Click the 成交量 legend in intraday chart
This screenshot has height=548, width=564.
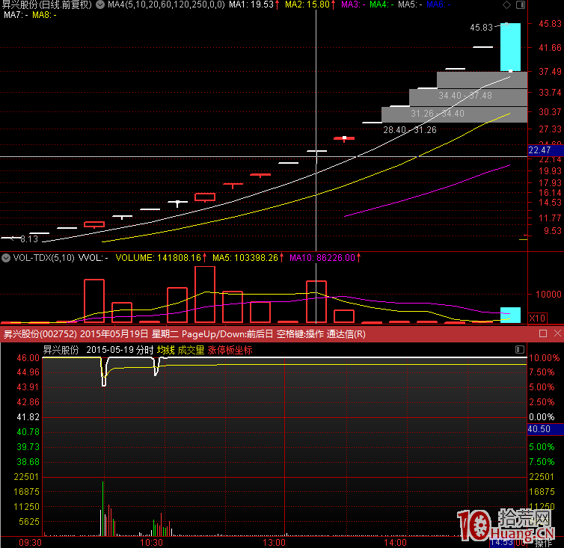point(191,350)
